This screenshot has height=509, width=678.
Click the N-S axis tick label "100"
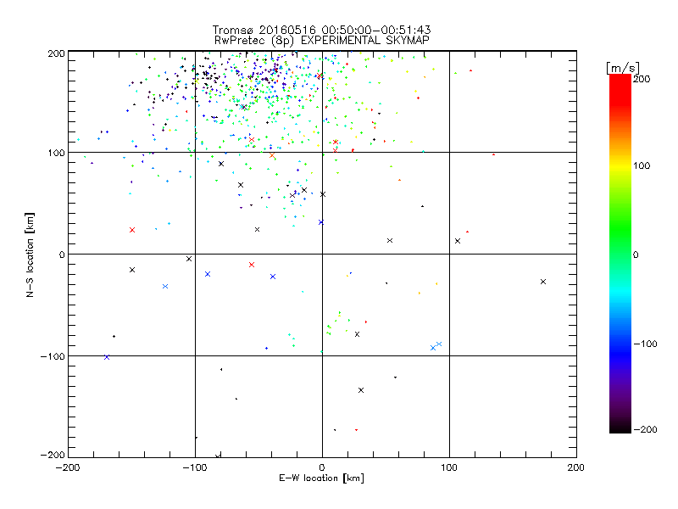(x=57, y=153)
